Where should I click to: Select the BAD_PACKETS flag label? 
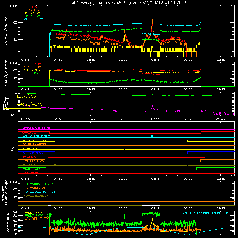coord(32,173)
